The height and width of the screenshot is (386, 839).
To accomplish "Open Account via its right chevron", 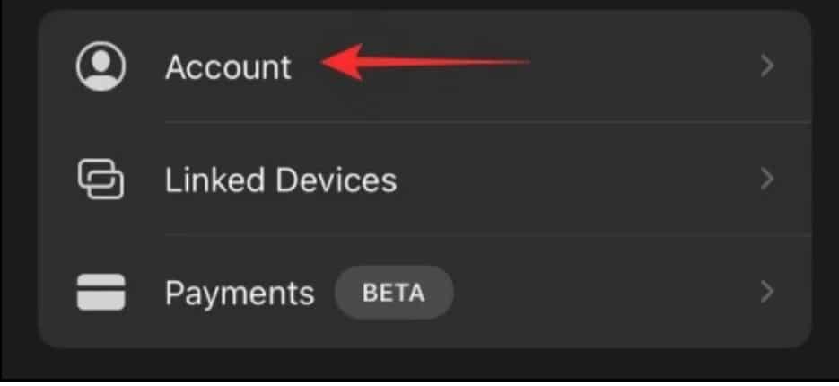I will (768, 66).
